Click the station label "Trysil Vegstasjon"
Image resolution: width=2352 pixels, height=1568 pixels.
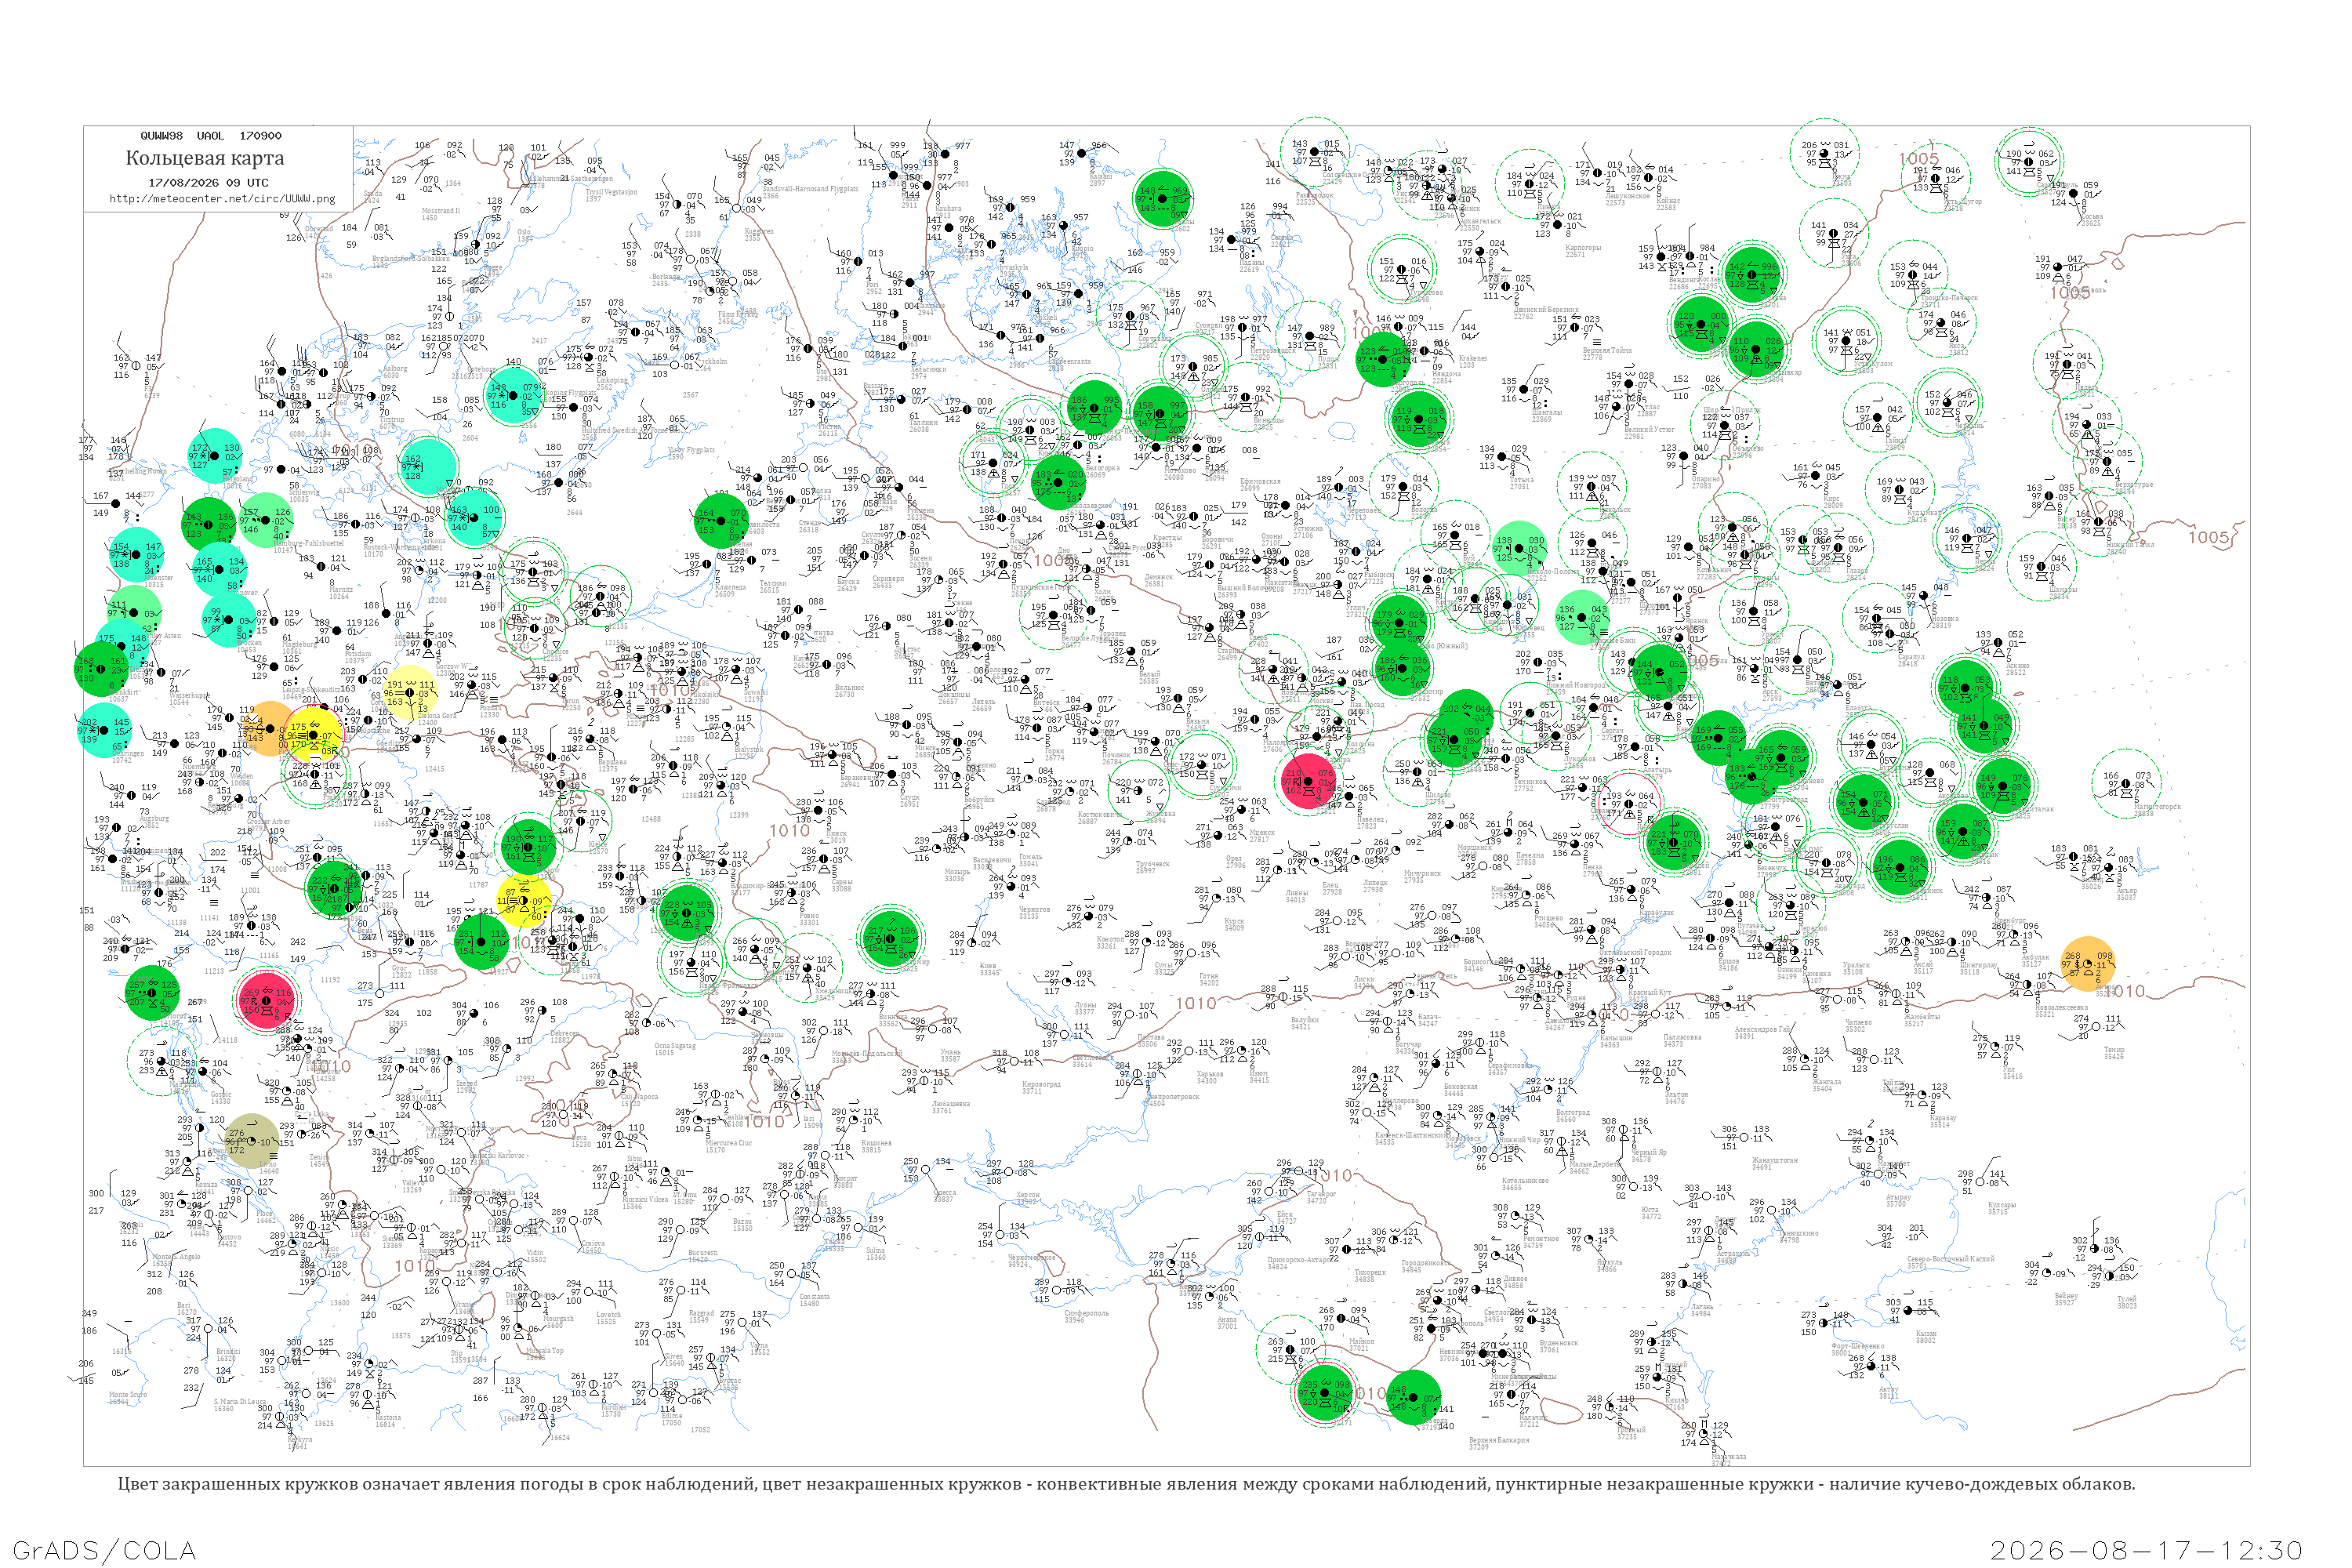tap(611, 192)
